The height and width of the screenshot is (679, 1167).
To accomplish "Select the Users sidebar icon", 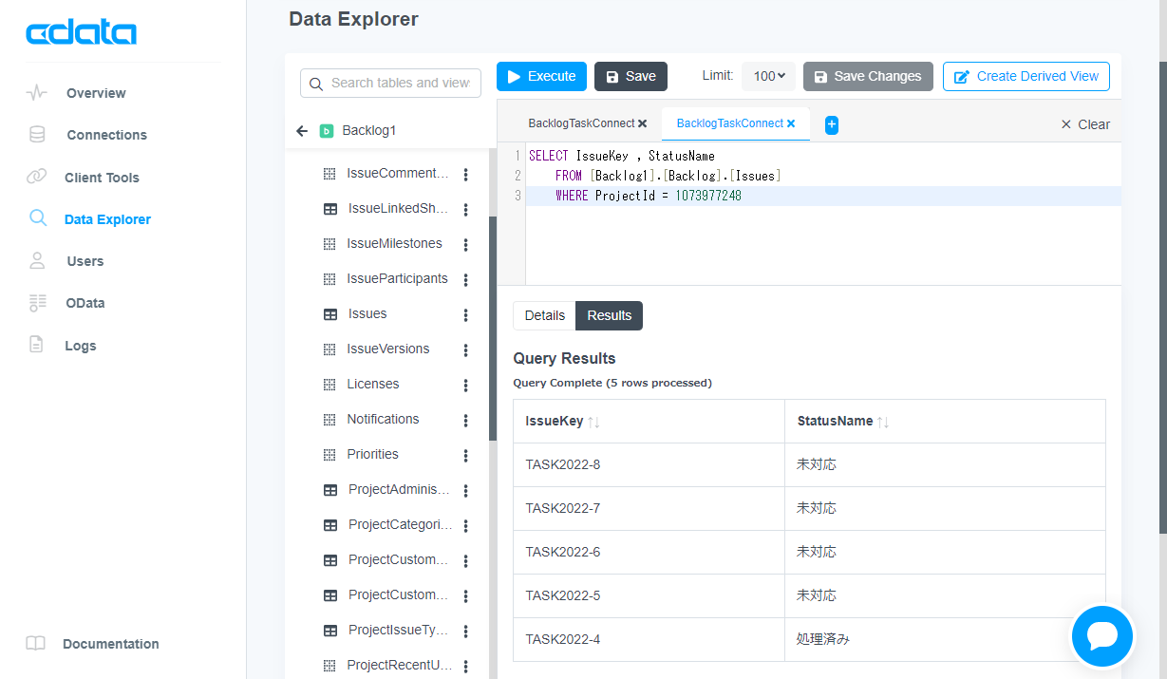I will tap(37, 260).
